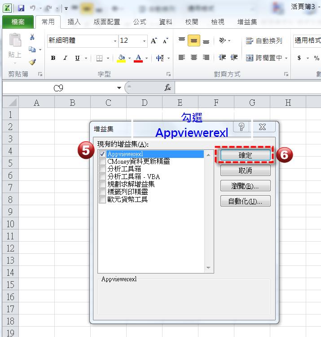Screen dimensions: 321x337
Task: Click the percent style icon
Action: [x=316, y=58]
